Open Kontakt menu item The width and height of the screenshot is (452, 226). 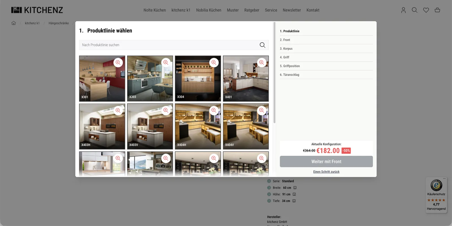tap(313, 10)
